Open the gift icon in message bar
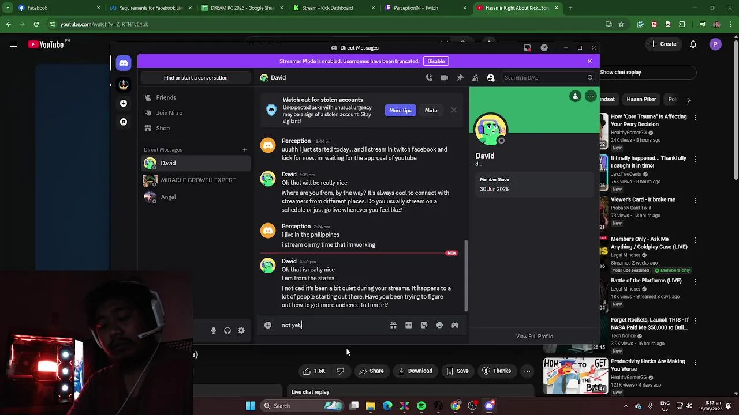The height and width of the screenshot is (415, 739). point(393,325)
